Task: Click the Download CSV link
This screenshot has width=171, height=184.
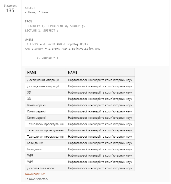Action: tap(35, 174)
